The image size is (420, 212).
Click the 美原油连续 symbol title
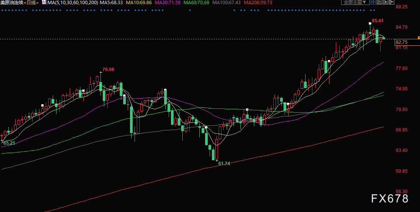pos(12,3)
